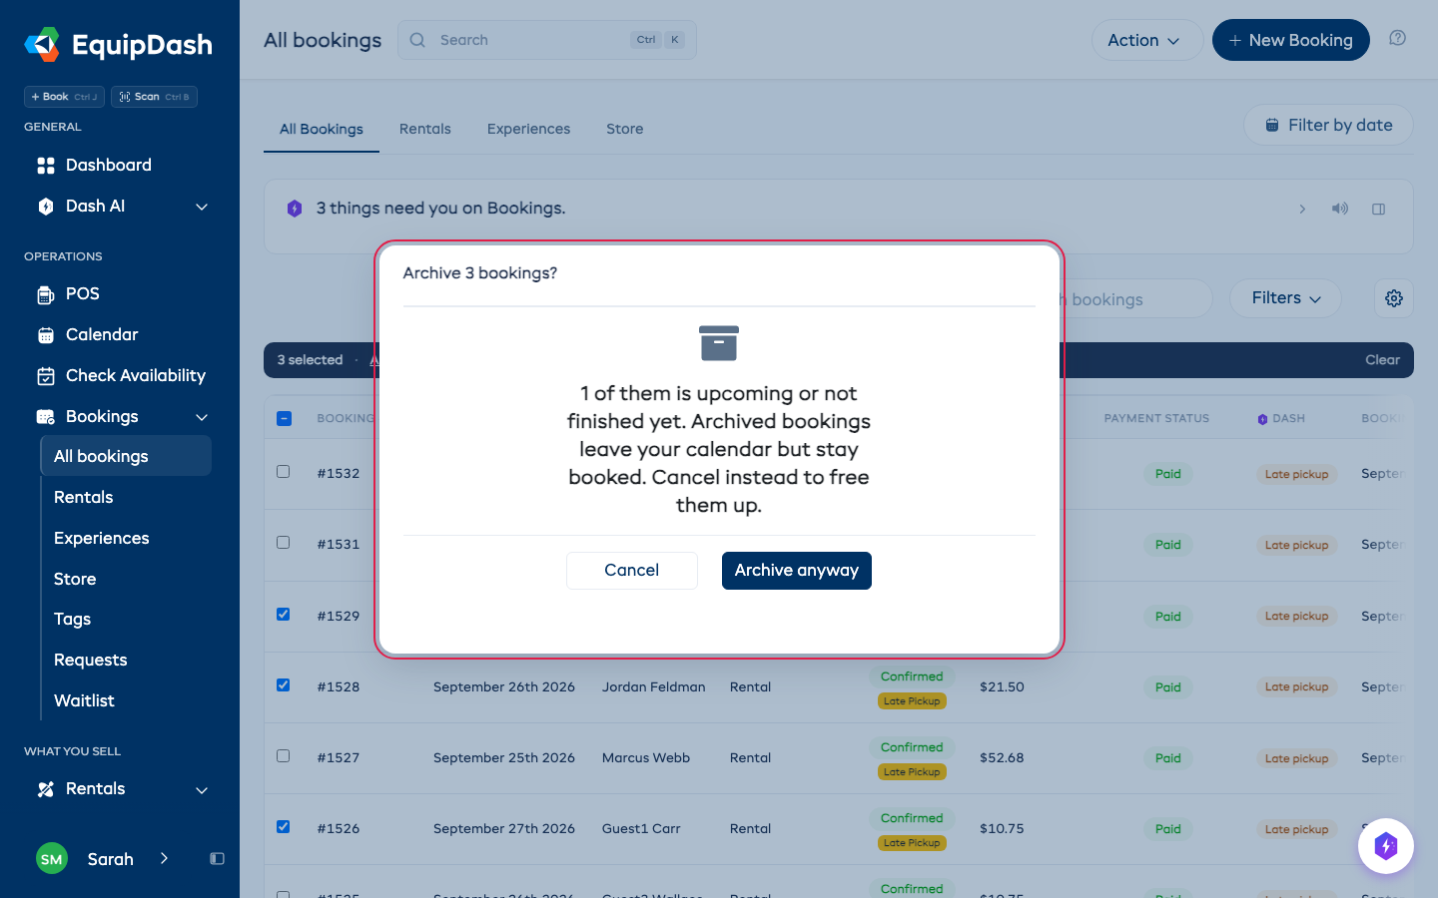Click the + Book quick action button
Image resolution: width=1438 pixels, height=898 pixels.
pyautogui.click(x=64, y=97)
